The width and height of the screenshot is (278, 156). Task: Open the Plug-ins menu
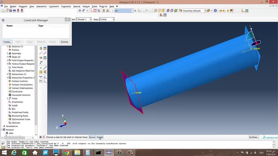pyautogui.click(x=103, y=6)
